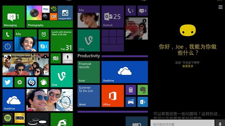Open the blue compass tile
Image resolution: width=225 pixels, height=126 pixels.
[8, 46]
